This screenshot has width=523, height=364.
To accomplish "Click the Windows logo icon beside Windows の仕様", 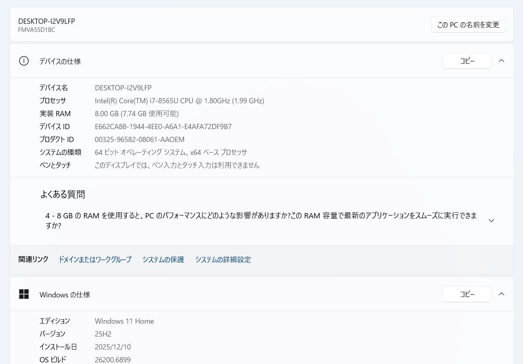I will [24, 294].
